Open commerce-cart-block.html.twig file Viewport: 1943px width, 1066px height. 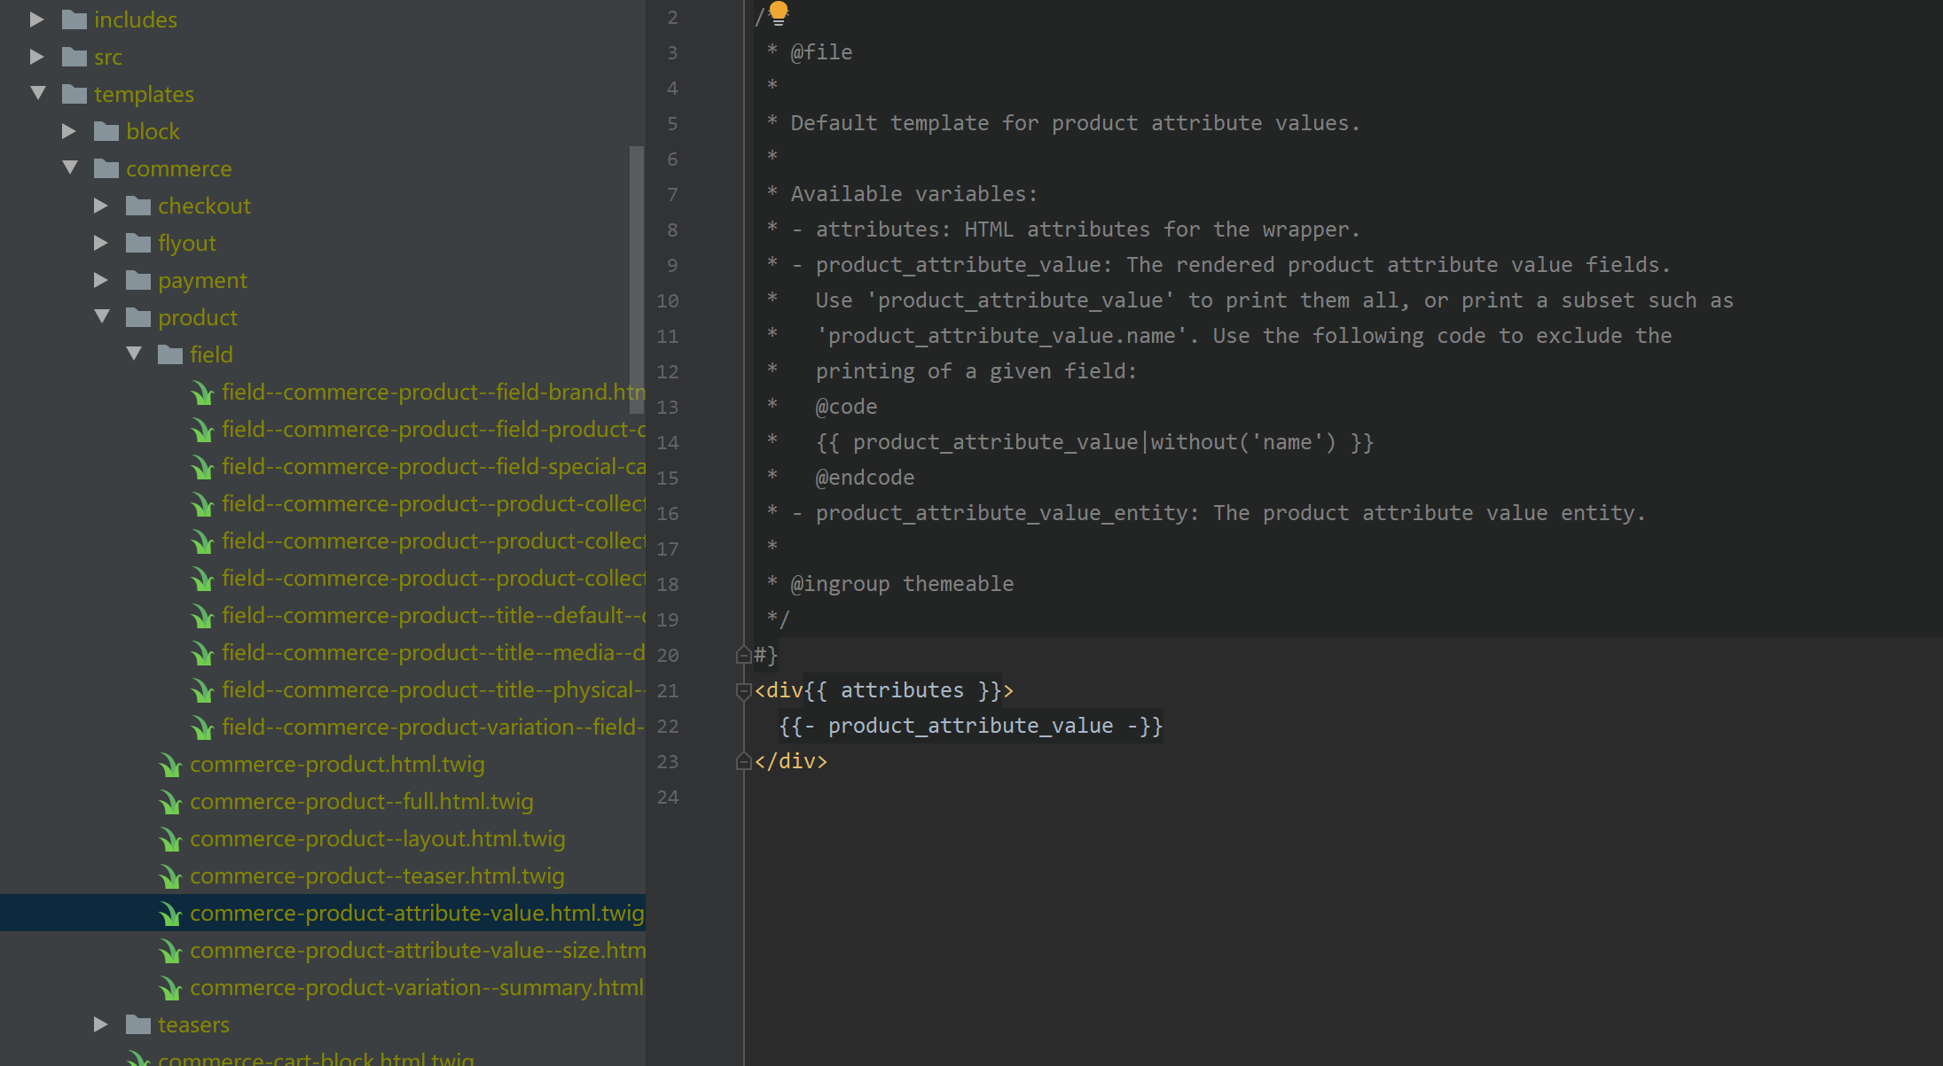point(316,1058)
